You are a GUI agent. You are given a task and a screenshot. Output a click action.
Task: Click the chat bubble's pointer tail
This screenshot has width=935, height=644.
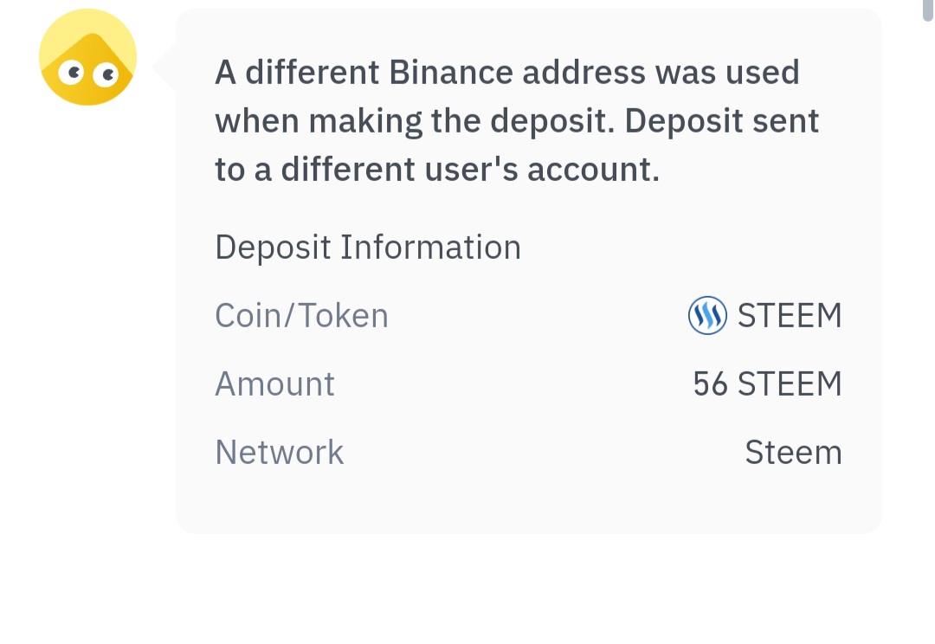click(x=164, y=67)
